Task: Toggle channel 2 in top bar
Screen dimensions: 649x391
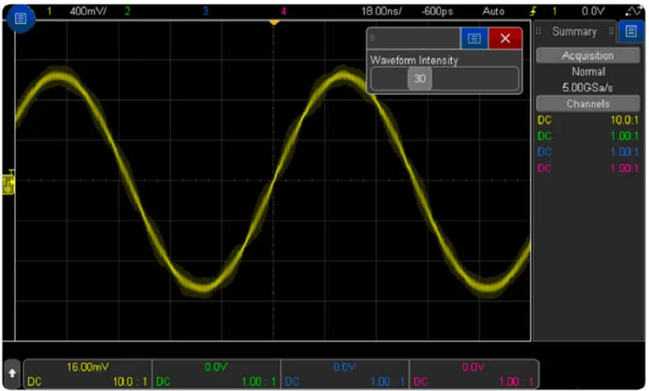Action: (x=127, y=11)
